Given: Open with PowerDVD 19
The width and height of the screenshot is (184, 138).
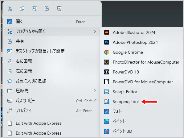Looking at the screenshot, I should [x=141, y=72].
